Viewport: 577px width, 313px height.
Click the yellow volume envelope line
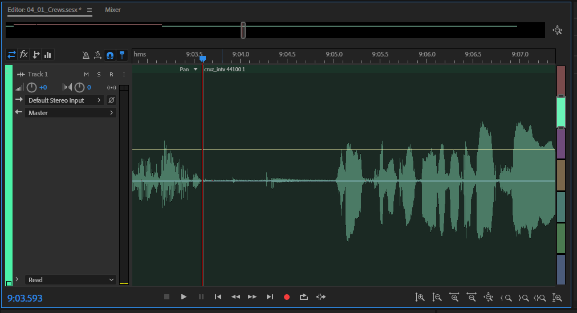[343, 149]
